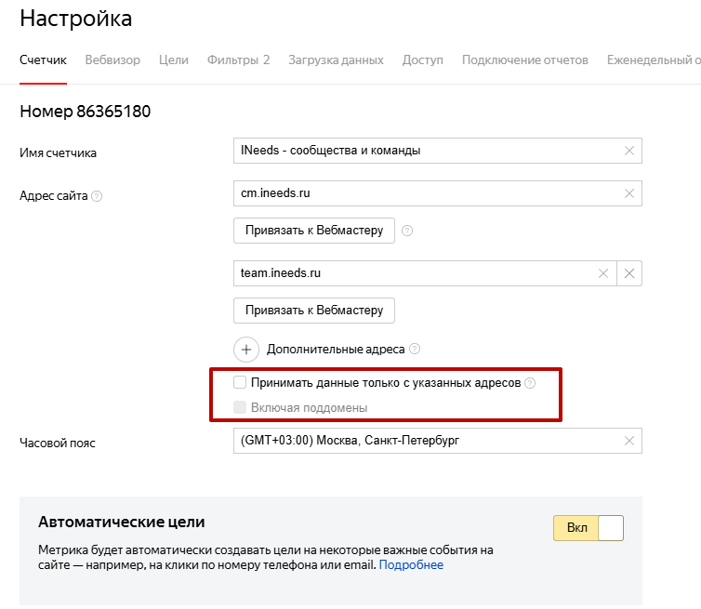Click first Привязать к Вебмастеру button

click(x=314, y=230)
